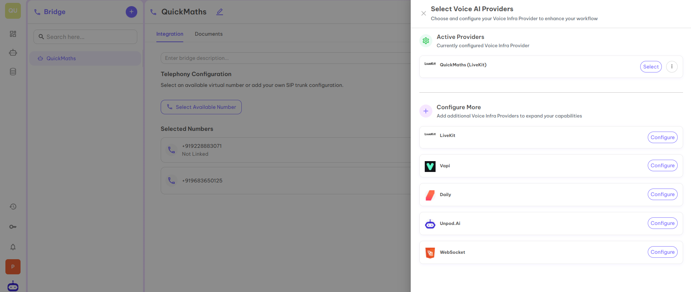Viewport: 691px width, 292px height.
Task: Click the QU workspace avatar
Action: 13,11
